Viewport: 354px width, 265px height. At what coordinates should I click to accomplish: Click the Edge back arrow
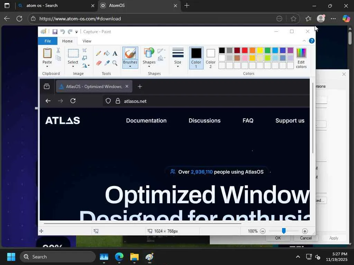click(7, 19)
